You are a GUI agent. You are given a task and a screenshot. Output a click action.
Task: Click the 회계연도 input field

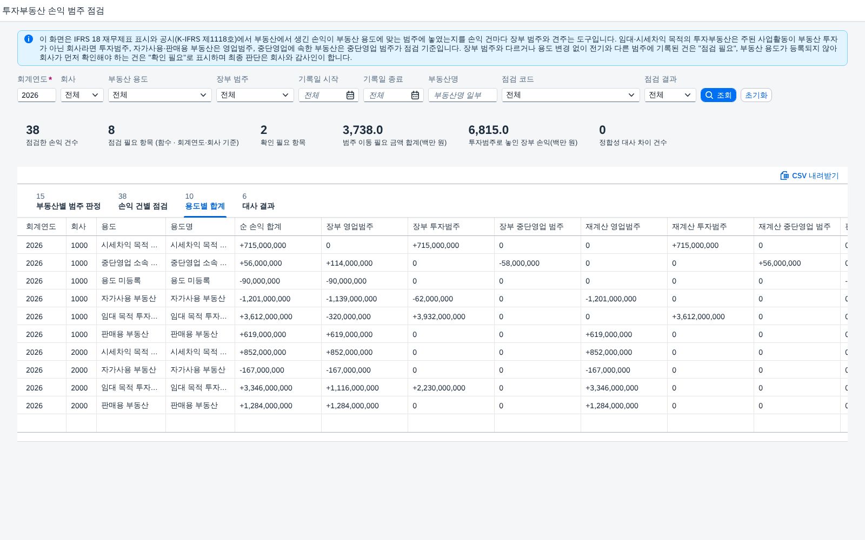pos(37,95)
